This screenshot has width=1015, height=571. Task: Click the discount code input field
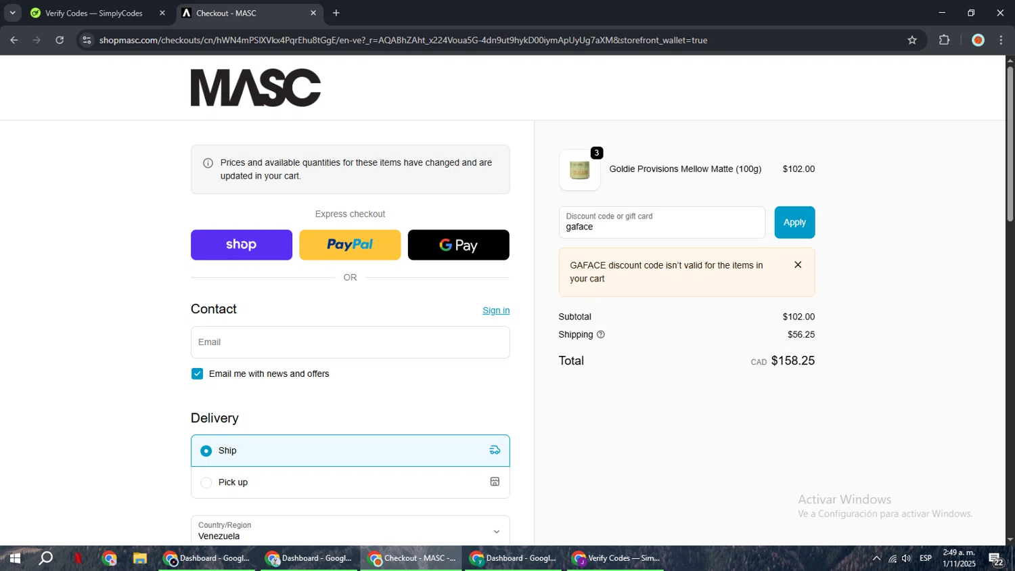pos(662,223)
